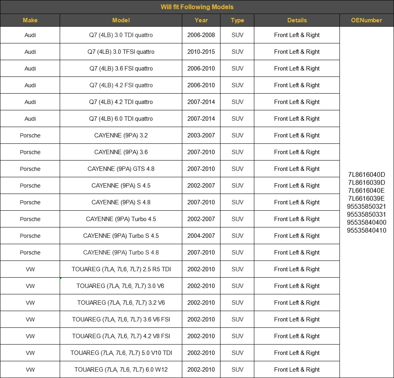Select the Model column header

(121, 20)
